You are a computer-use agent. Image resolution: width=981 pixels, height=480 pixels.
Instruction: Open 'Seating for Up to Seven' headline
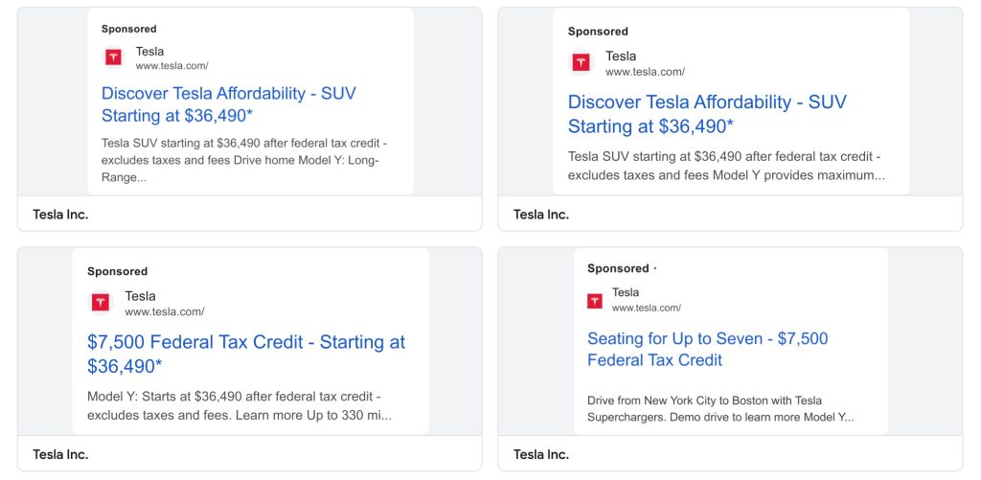(707, 349)
